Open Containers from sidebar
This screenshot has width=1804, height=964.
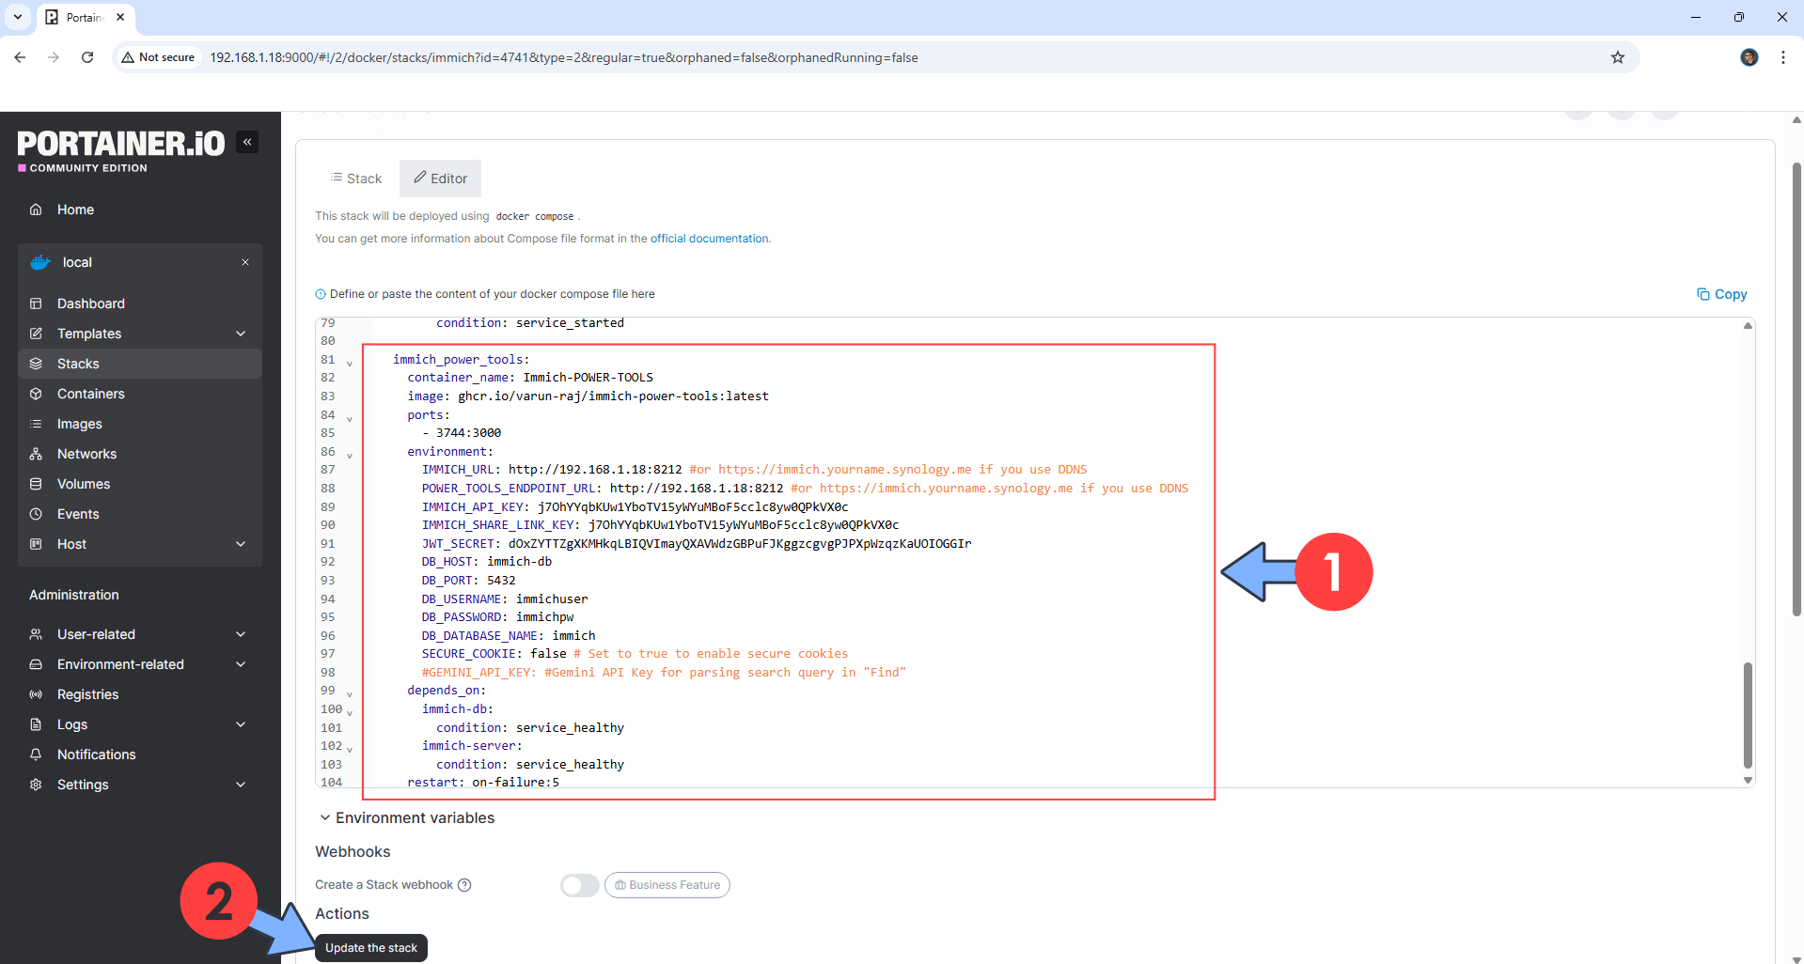90,394
